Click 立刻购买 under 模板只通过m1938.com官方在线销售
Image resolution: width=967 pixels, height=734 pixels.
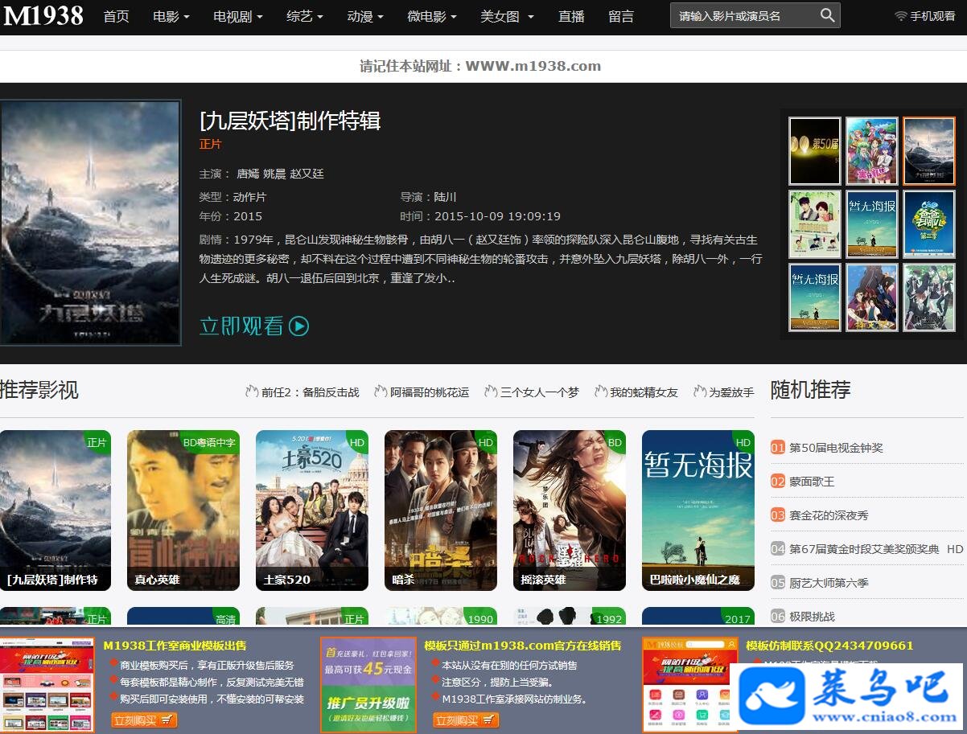466,720
